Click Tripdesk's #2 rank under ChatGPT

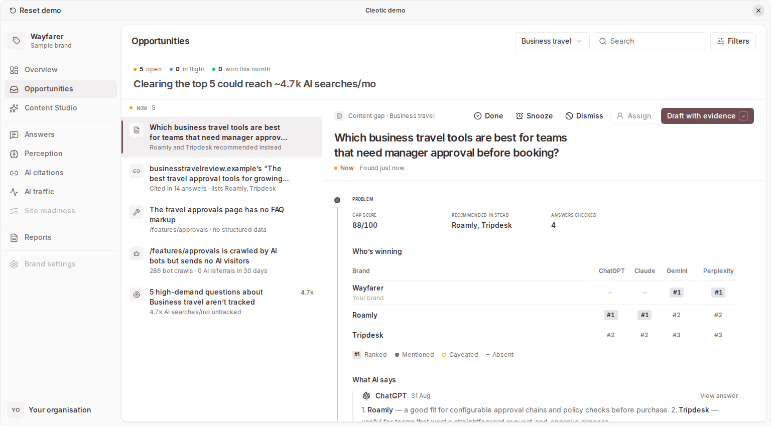[x=610, y=335]
